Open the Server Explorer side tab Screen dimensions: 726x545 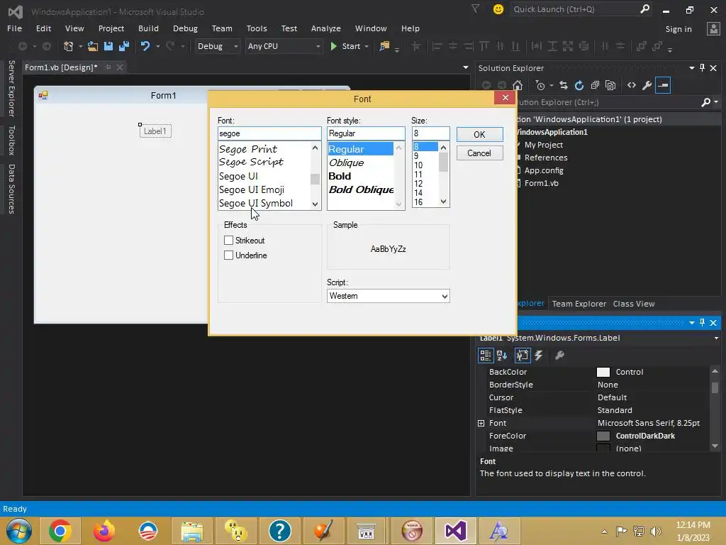[11, 88]
